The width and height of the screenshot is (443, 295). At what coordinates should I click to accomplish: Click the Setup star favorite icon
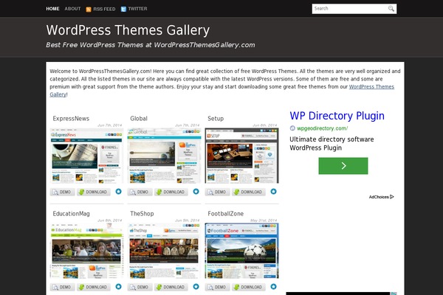click(x=273, y=192)
